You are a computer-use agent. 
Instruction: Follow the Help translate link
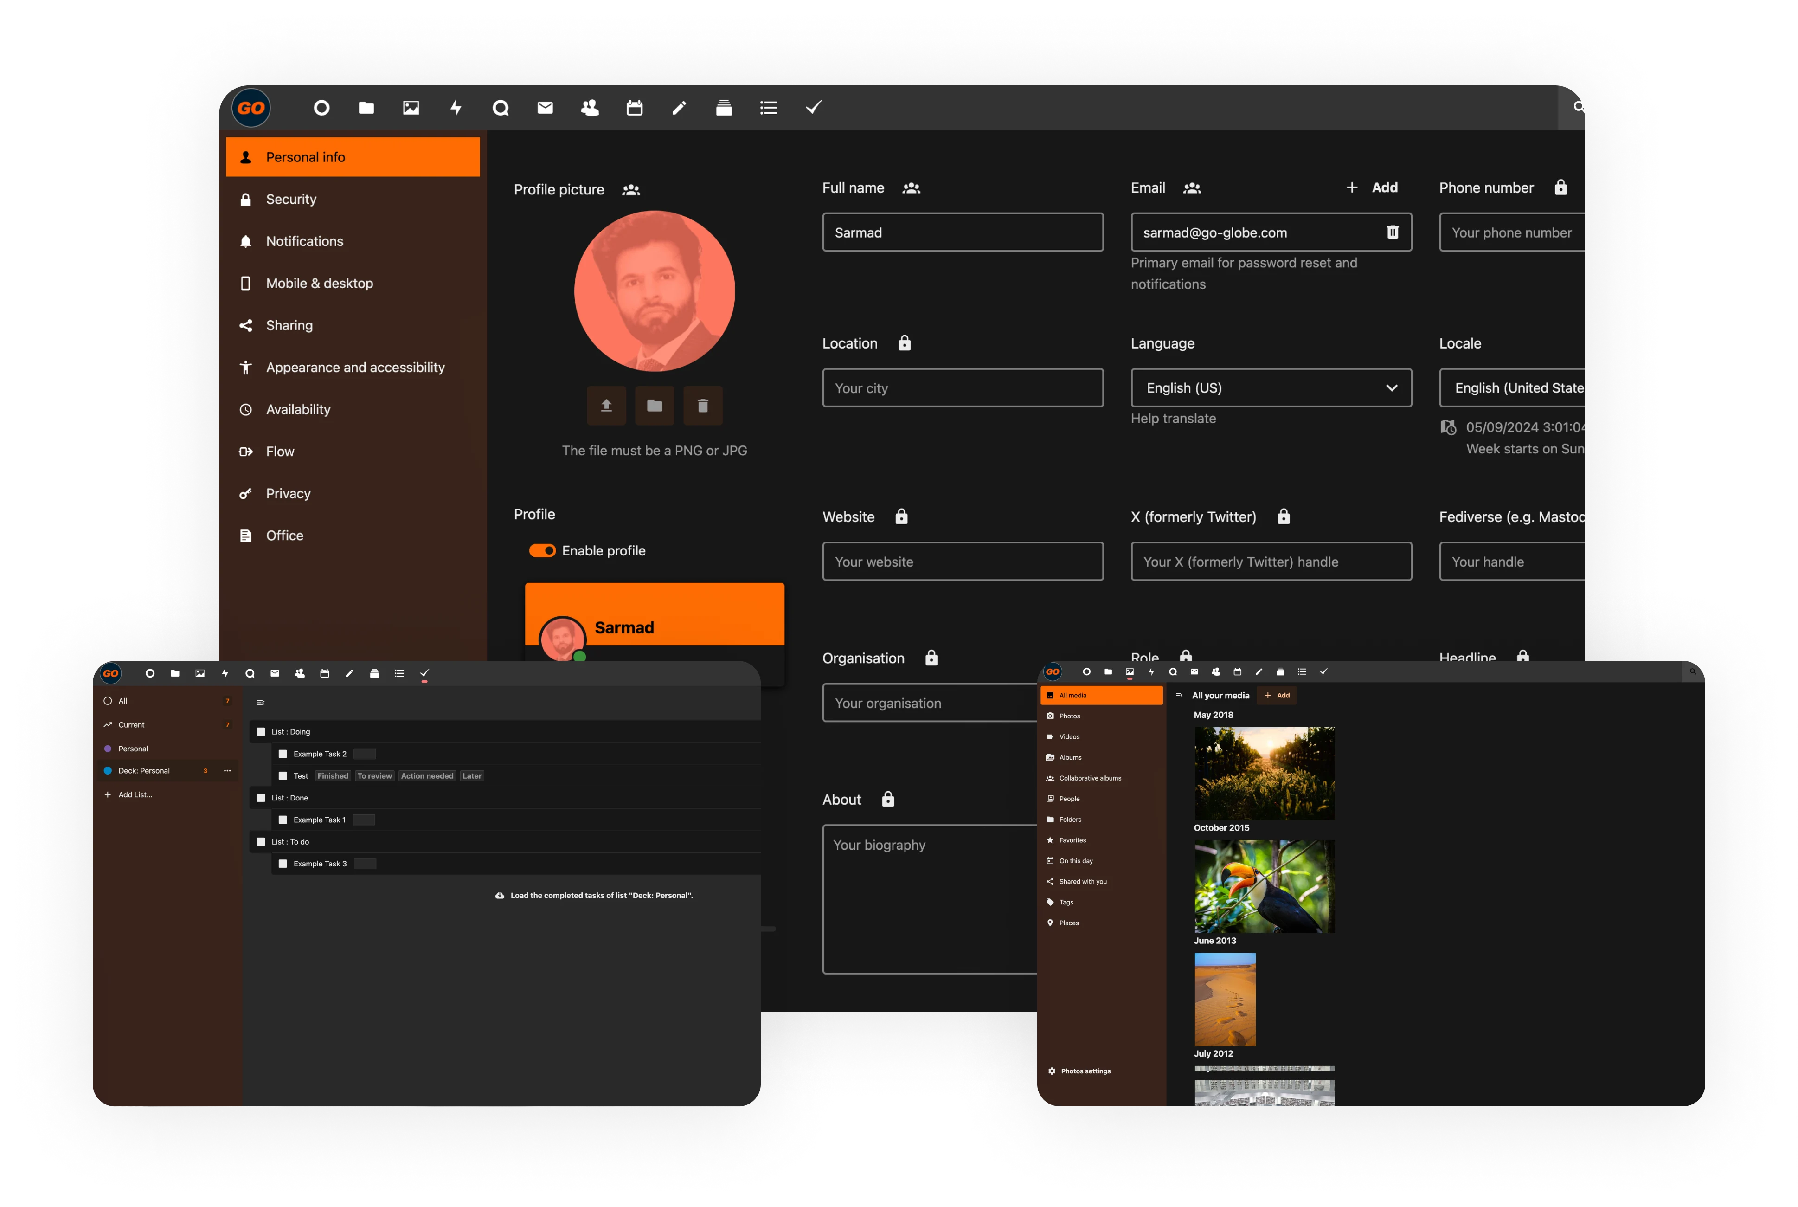pyautogui.click(x=1173, y=418)
